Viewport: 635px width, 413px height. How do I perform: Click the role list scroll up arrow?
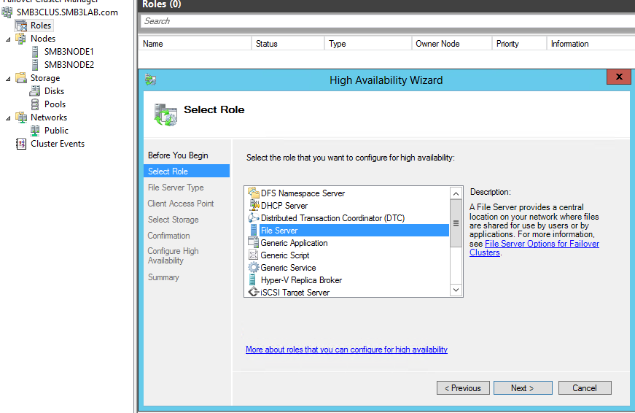[x=456, y=193]
